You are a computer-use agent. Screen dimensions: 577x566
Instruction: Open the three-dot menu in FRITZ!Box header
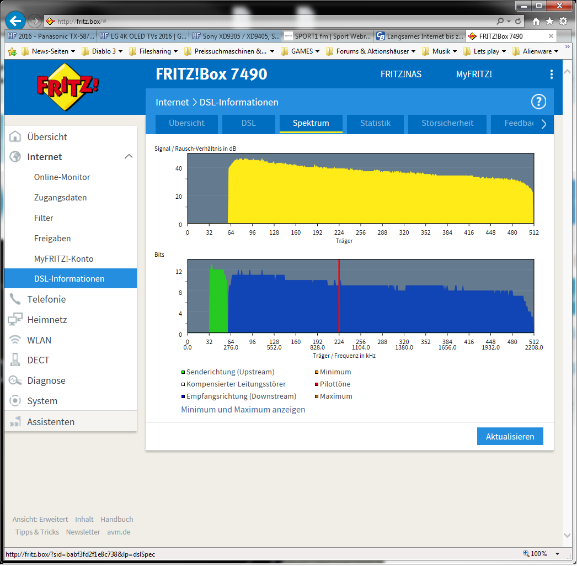coord(551,74)
